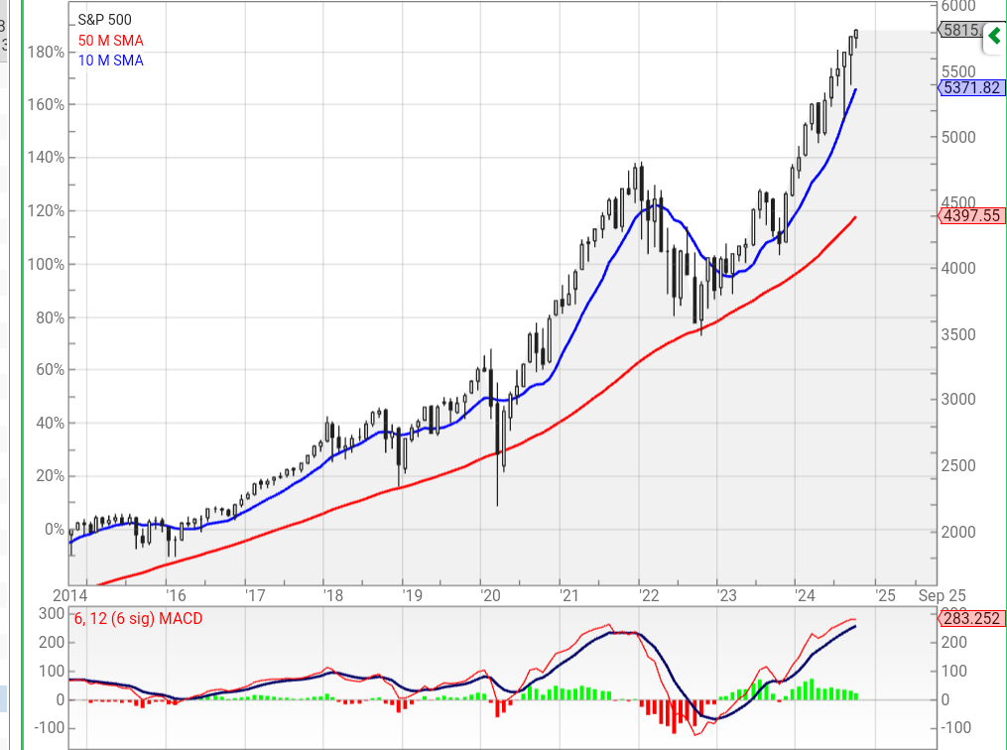This screenshot has width=1007, height=750.
Task: Select the '19 year label
Action: (413, 595)
